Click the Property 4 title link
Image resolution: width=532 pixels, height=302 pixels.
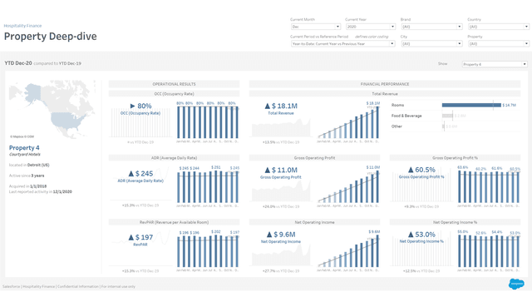click(x=24, y=148)
